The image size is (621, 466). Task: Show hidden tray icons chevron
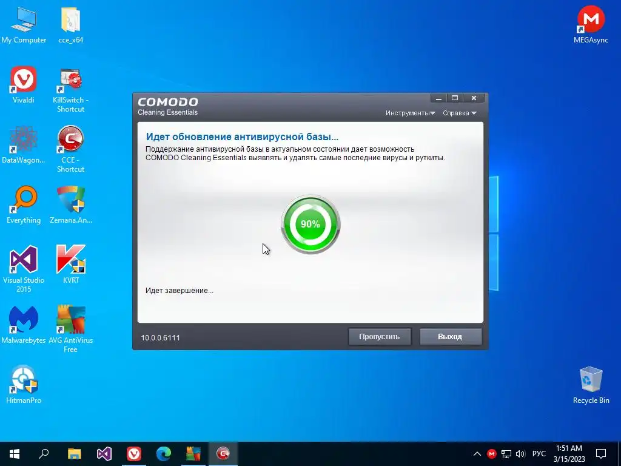click(x=477, y=454)
